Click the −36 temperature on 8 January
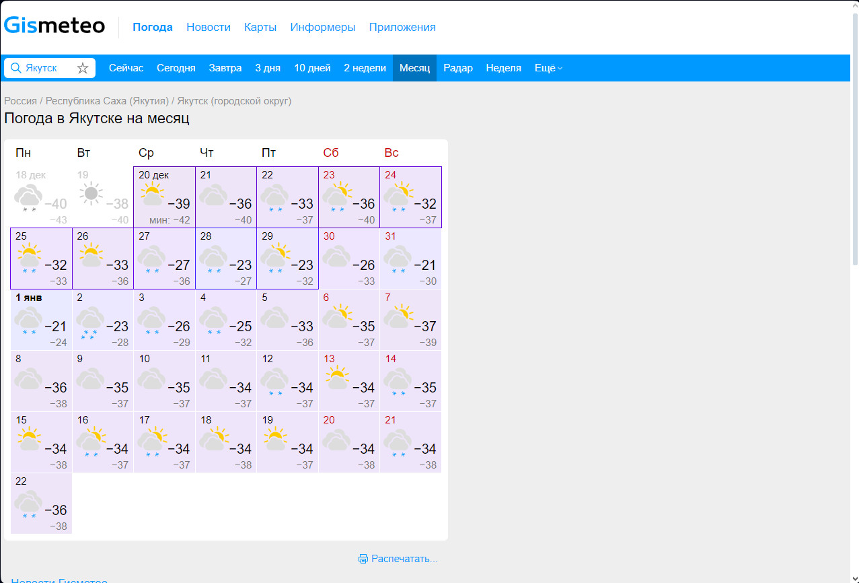 pos(55,388)
